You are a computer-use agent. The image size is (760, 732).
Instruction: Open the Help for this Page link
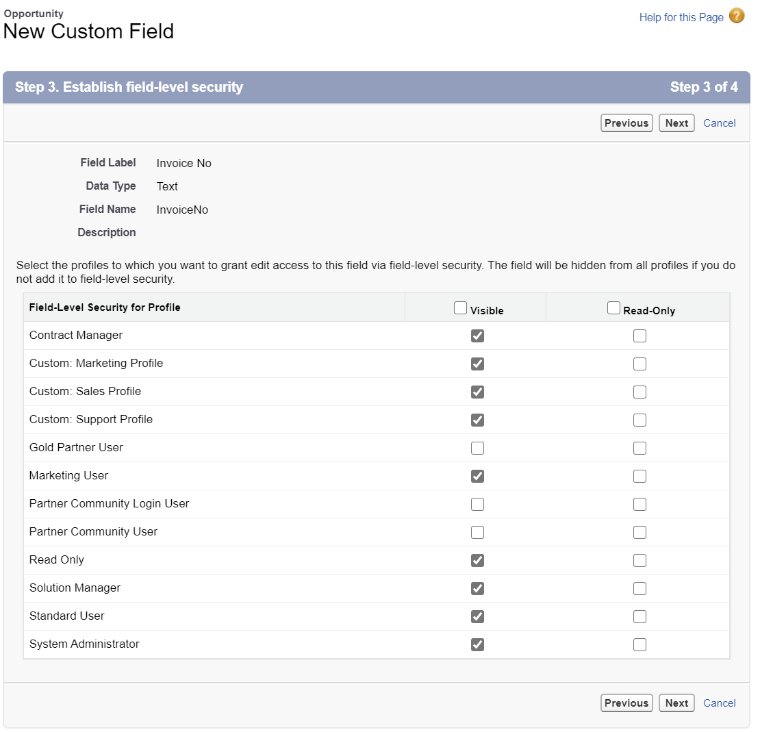pyautogui.click(x=681, y=17)
